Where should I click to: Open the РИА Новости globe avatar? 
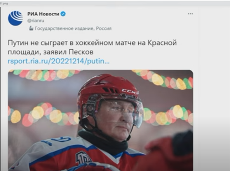point(15,18)
